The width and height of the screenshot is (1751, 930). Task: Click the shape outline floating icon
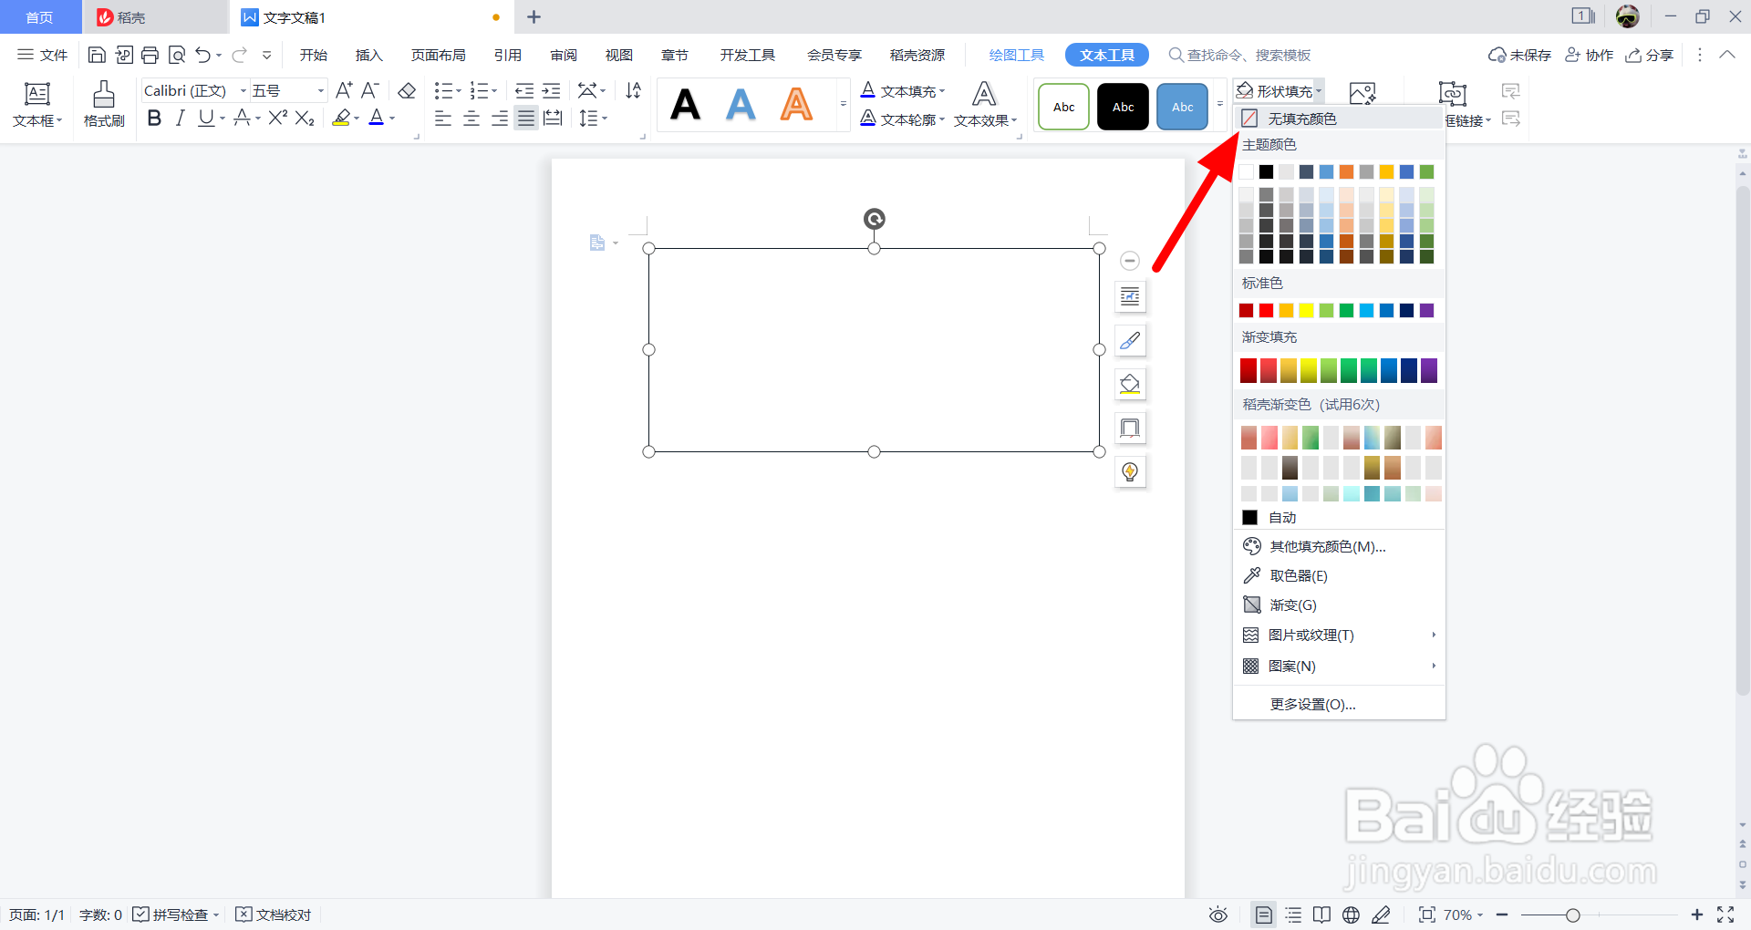pos(1130,428)
